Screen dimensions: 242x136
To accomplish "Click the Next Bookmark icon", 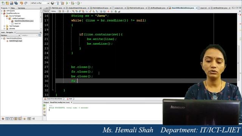I will point(94,11).
